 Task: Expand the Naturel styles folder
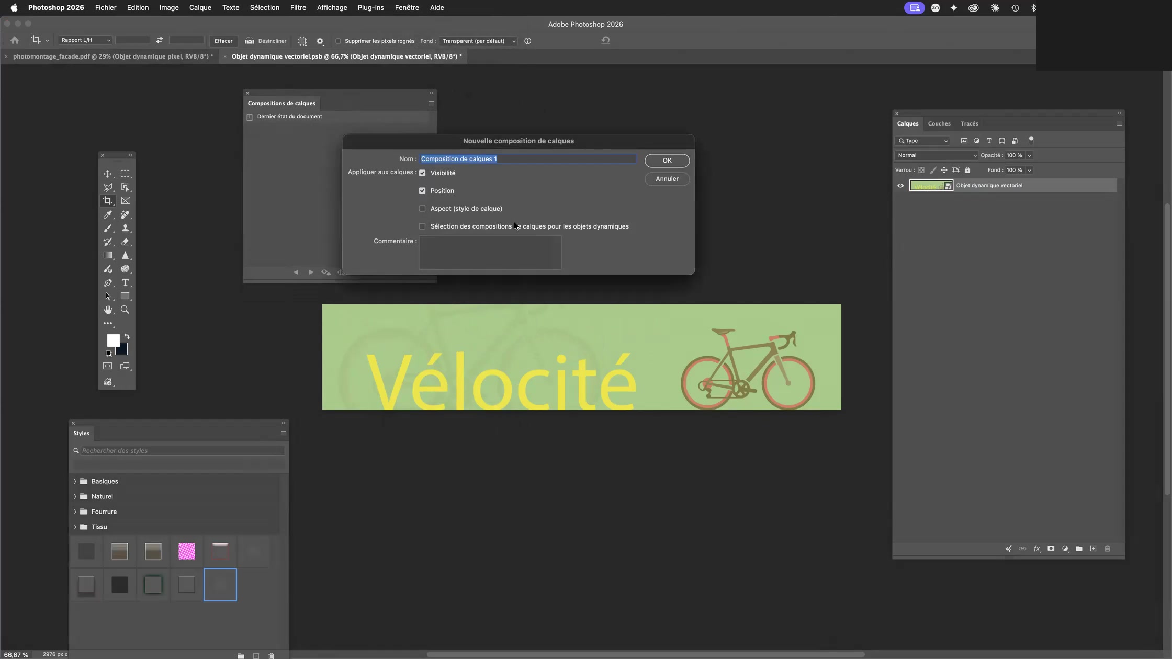coord(75,497)
